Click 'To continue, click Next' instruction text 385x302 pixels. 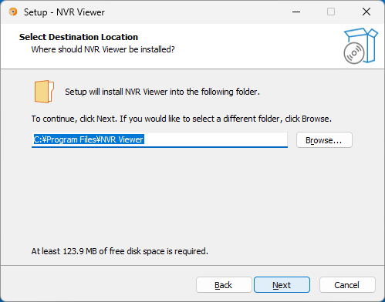point(181,119)
